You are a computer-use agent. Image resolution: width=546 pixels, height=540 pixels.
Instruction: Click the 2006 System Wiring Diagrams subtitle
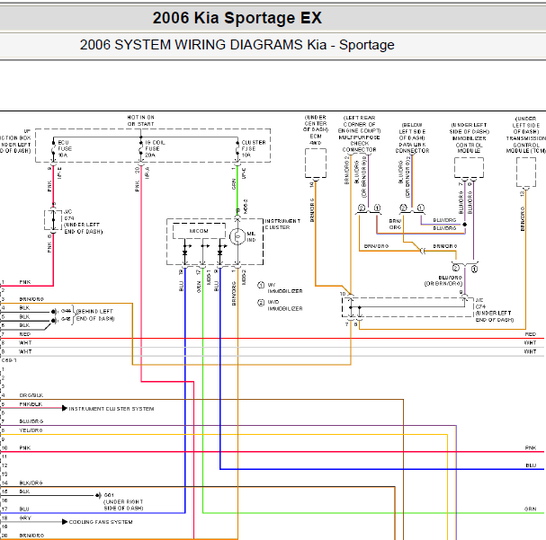pos(237,45)
